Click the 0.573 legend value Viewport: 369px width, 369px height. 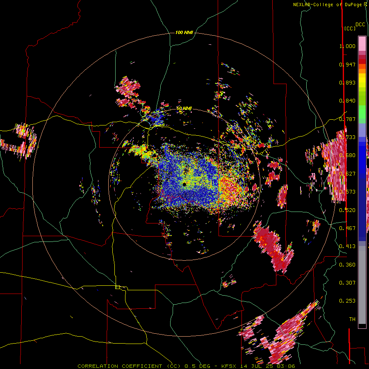[347, 192]
